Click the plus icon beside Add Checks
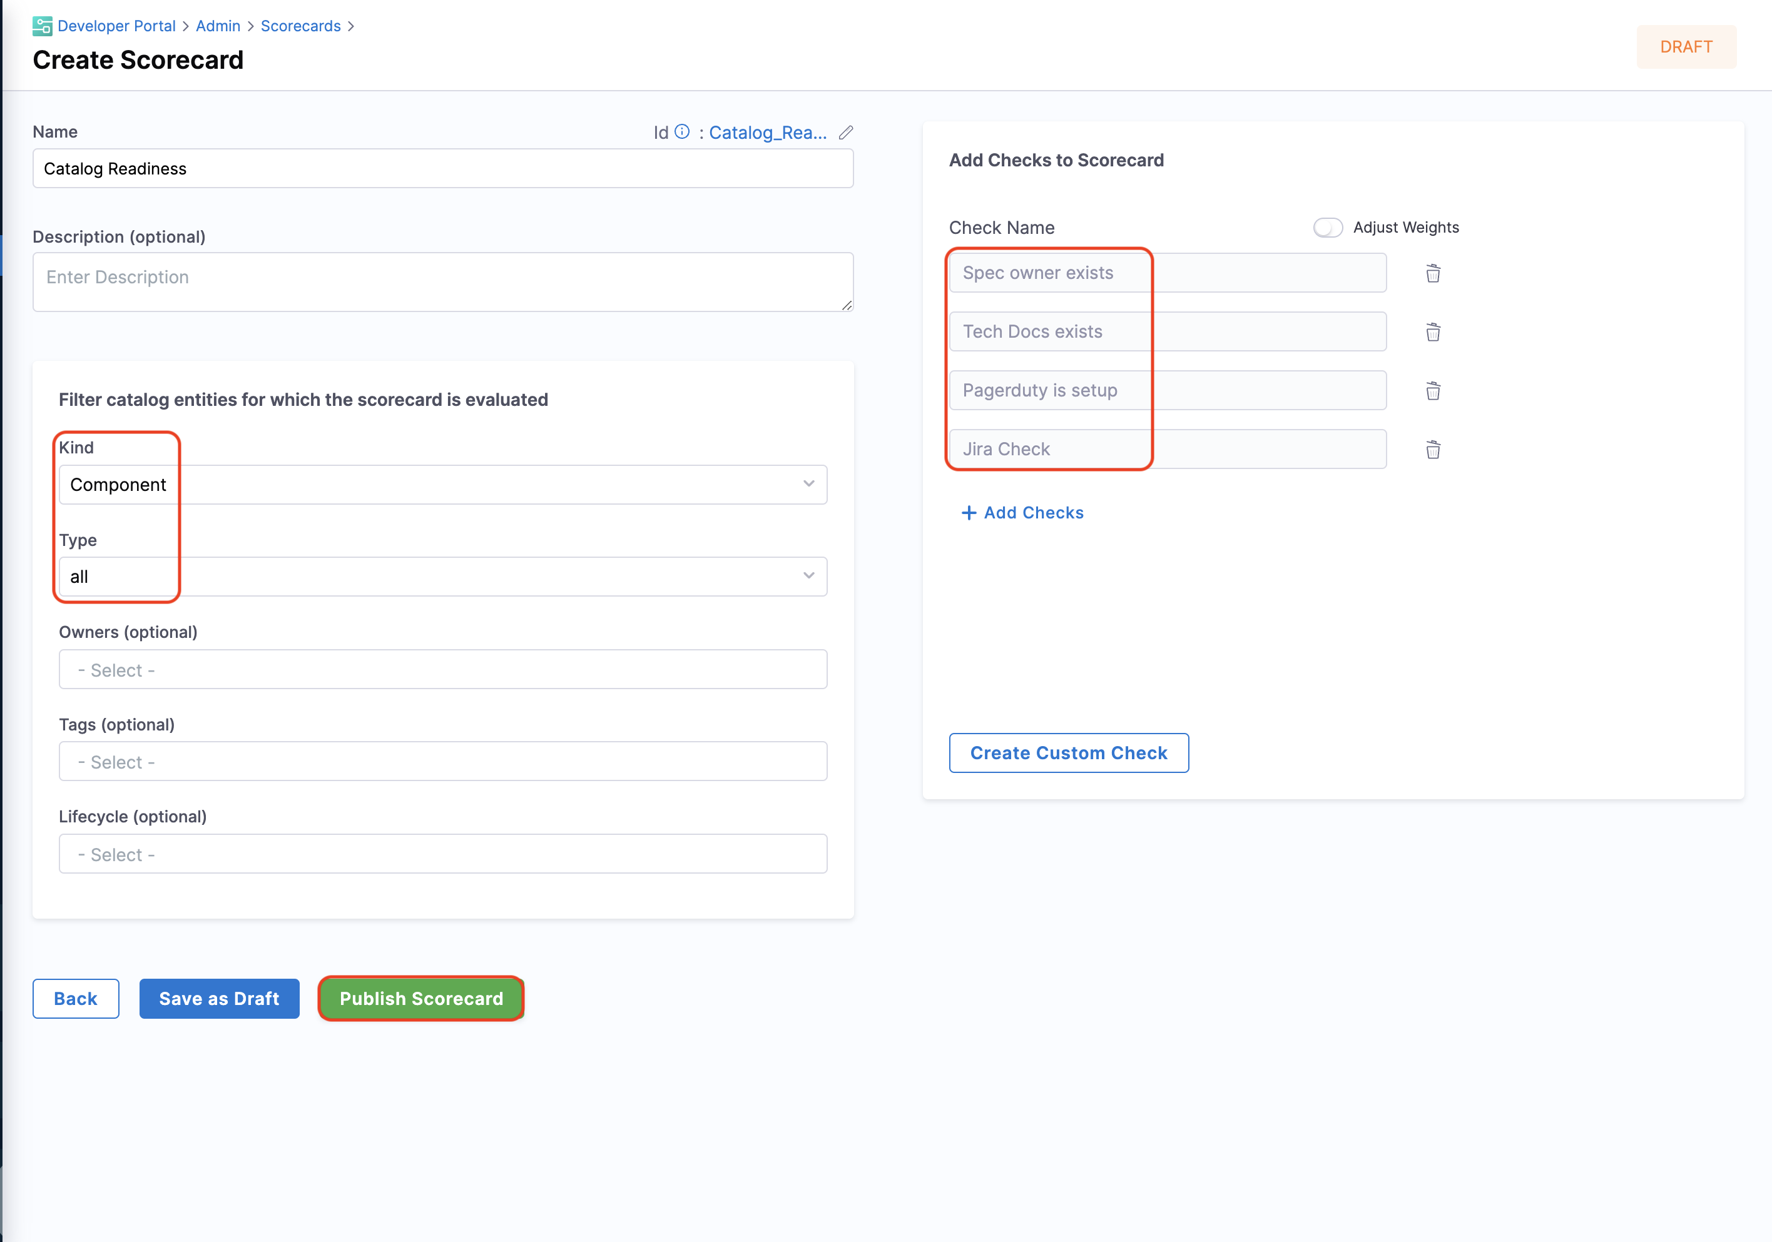The image size is (1772, 1242). tap(969, 513)
